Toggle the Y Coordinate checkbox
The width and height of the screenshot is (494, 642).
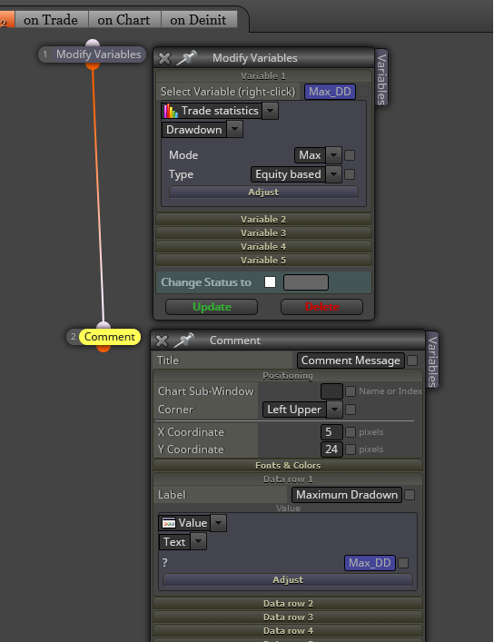tap(351, 449)
